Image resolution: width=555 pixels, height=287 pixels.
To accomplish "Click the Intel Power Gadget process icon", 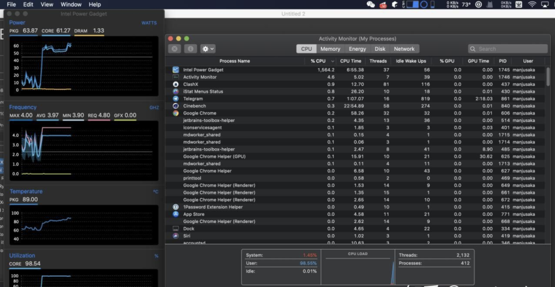I will click(176, 70).
